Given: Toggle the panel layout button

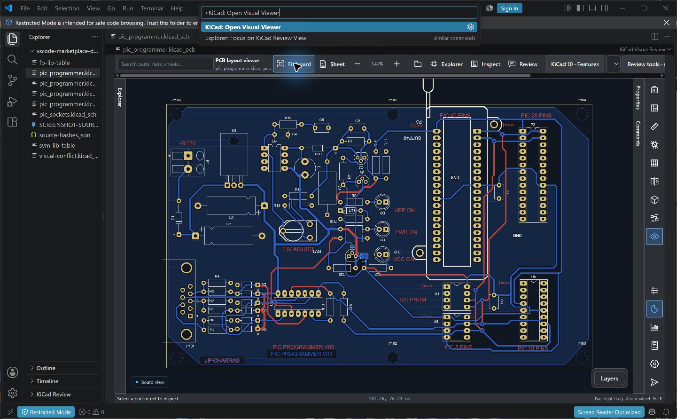Looking at the screenshot, I should (592, 8).
